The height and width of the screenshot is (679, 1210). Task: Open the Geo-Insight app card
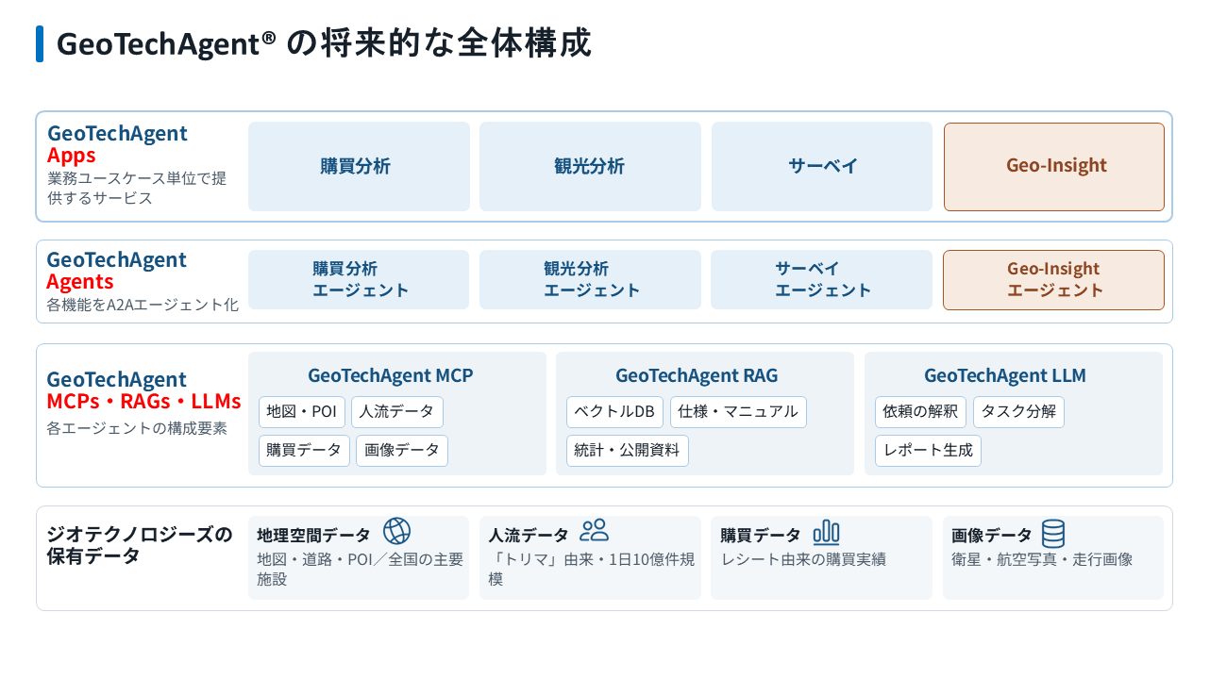pos(1054,167)
